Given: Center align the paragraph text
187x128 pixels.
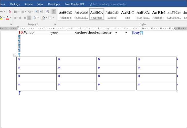Looking at the screenshot, I should [20, 18].
